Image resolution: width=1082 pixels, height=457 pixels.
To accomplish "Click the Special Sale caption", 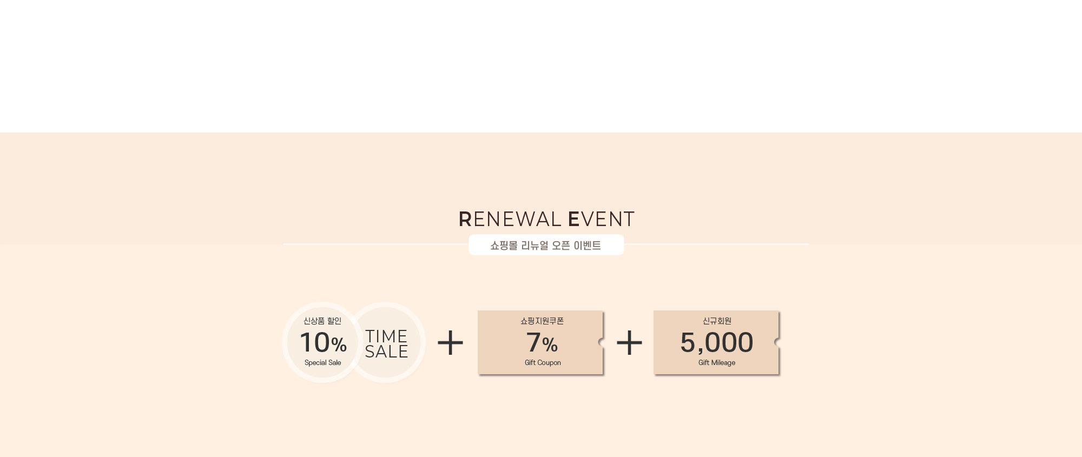I will click(x=322, y=362).
